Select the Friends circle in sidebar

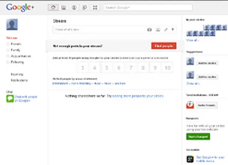pyautogui.click(x=16, y=44)
